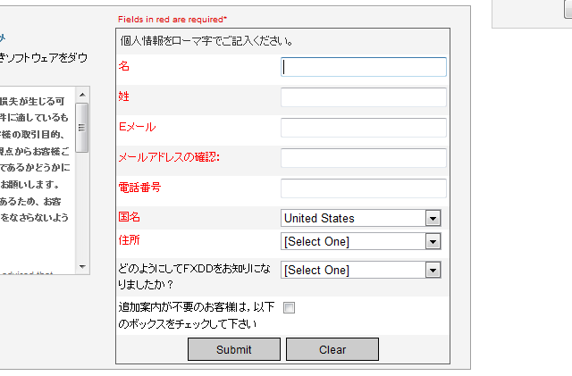Screen dimensions: 572x376
Task: Click the terms box scroll up arrow
Action: (82, 94)
